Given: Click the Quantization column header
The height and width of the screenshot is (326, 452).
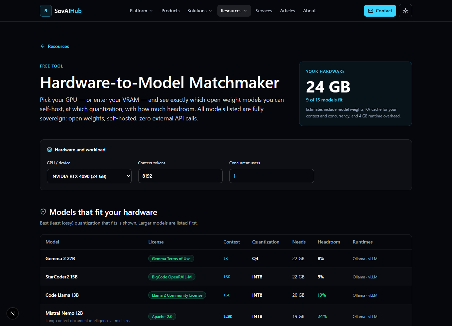Looking at the screenshot, I should point(266,242).
